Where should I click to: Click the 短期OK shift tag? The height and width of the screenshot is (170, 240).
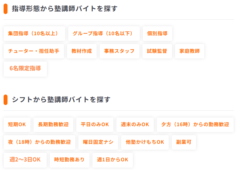(17, 124)
